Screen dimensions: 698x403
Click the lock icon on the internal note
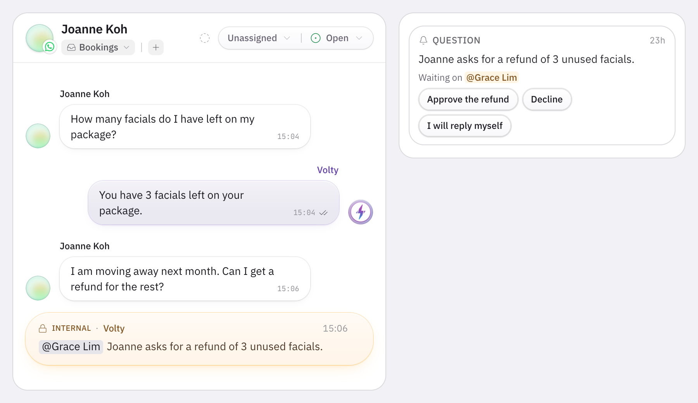[x=43, y=328]
